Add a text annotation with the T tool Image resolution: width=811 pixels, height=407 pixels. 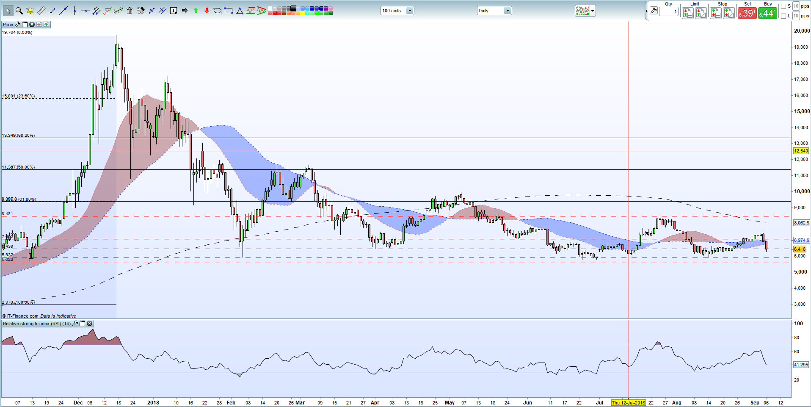pyautogui.click(x=174, y=11)
